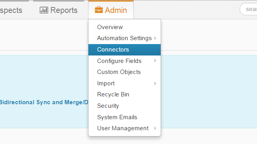Open the Import menu entry

tap(124, 83)
